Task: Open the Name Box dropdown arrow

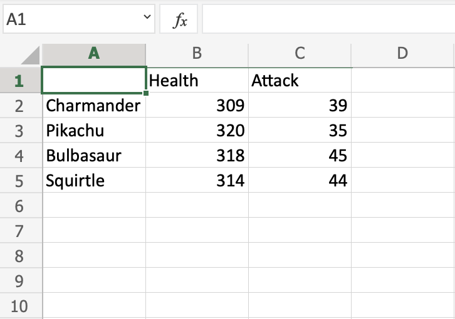Action: click(147, 20)
